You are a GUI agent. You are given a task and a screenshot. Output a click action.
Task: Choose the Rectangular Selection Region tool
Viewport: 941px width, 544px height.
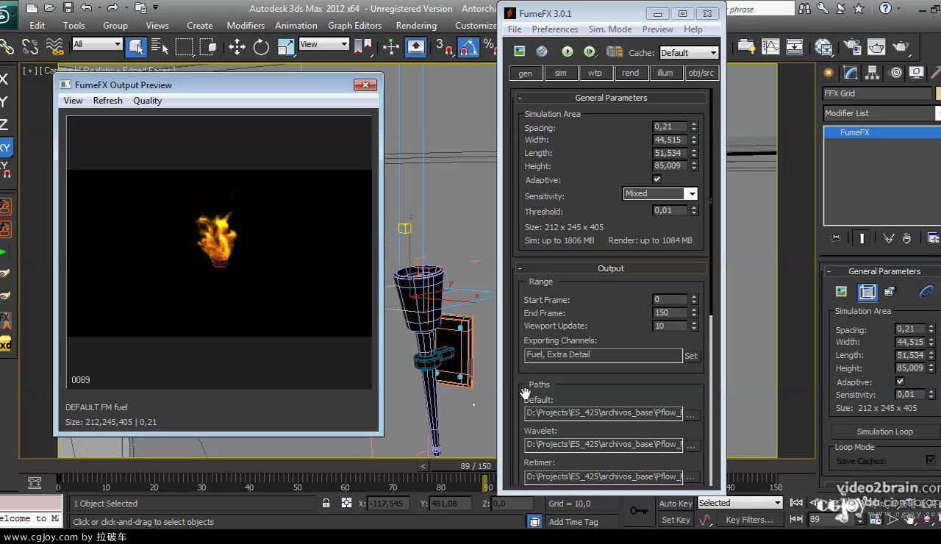pos(184,47)
